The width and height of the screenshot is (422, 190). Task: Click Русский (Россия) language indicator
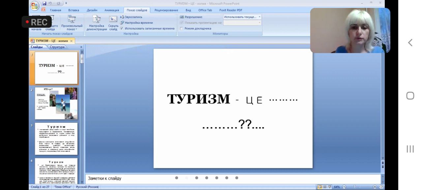(x=87, y=187)
